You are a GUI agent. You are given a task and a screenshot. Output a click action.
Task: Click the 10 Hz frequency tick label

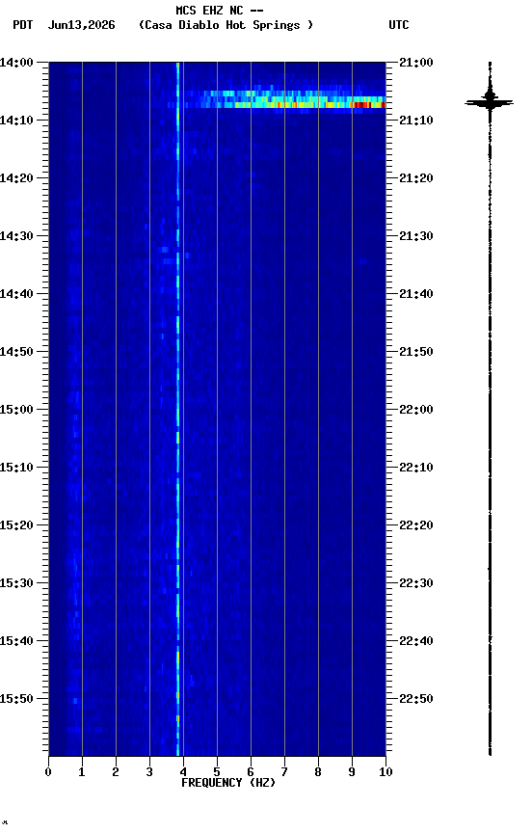[386, 772]
